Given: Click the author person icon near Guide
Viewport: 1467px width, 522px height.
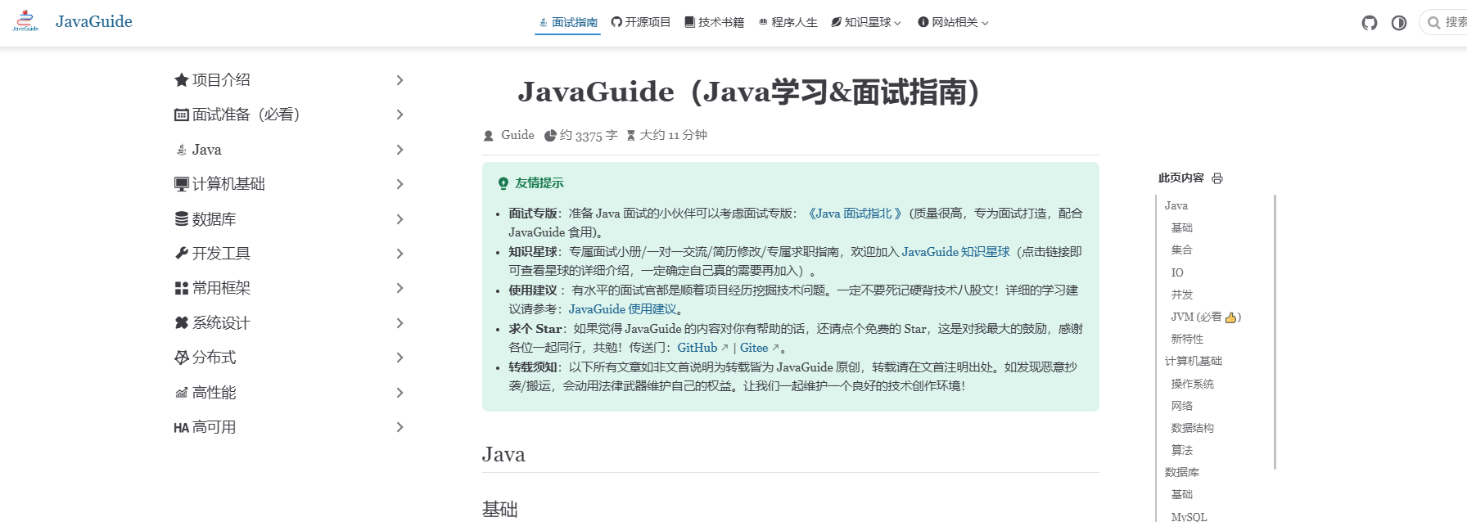Looking at the screenshot, I should 489,136.
